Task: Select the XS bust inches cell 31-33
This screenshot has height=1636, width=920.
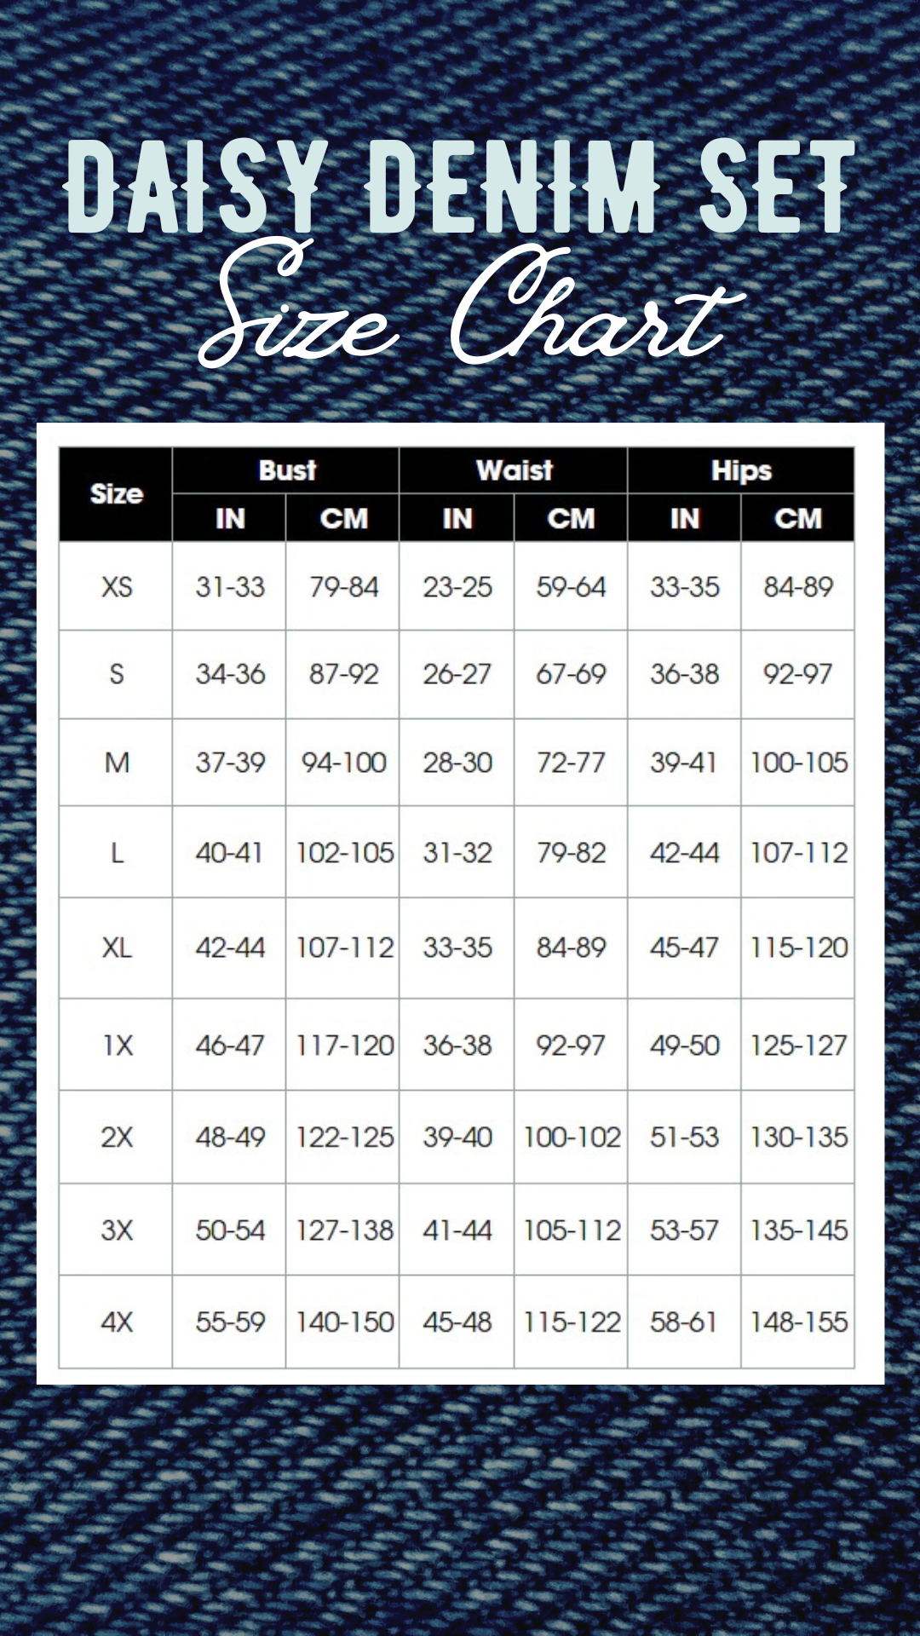Action: 230,587
